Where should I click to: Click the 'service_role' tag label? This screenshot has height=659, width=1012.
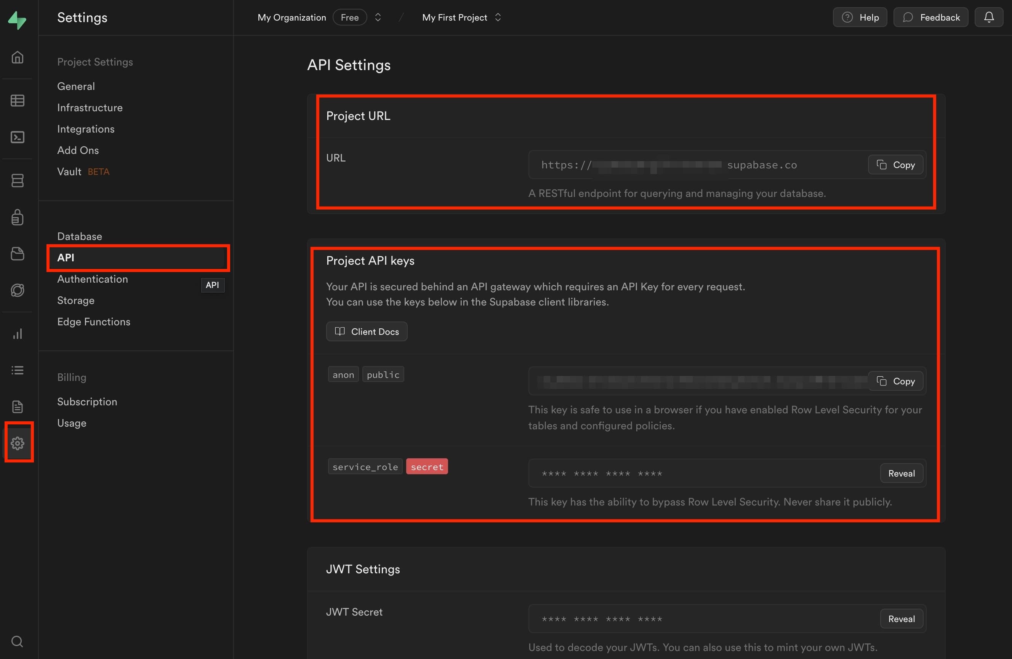[365, 467]
